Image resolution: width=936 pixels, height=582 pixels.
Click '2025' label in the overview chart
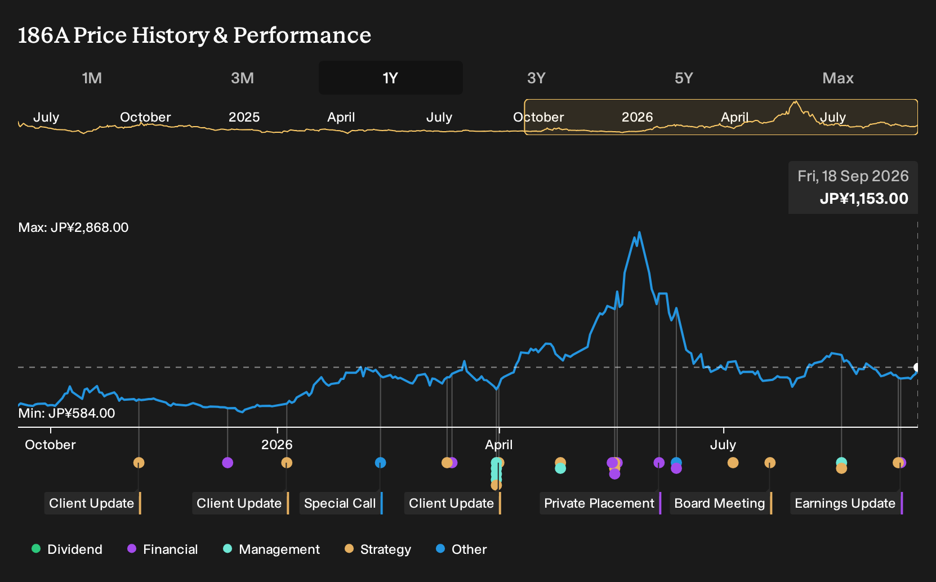click(x=244, y=117)
